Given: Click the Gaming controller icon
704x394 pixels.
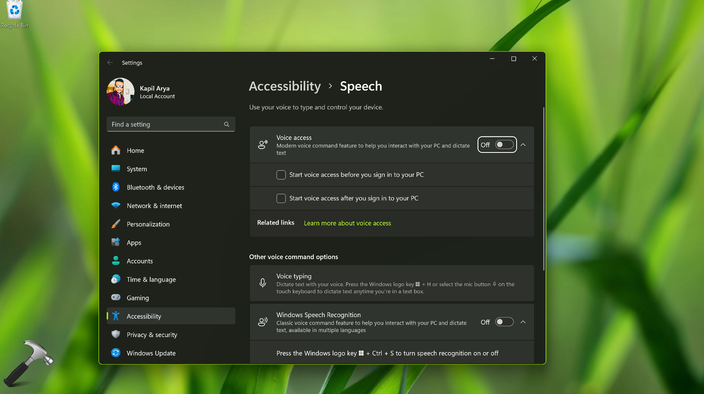Looking at the screenshot, I should tap(116, 298).
